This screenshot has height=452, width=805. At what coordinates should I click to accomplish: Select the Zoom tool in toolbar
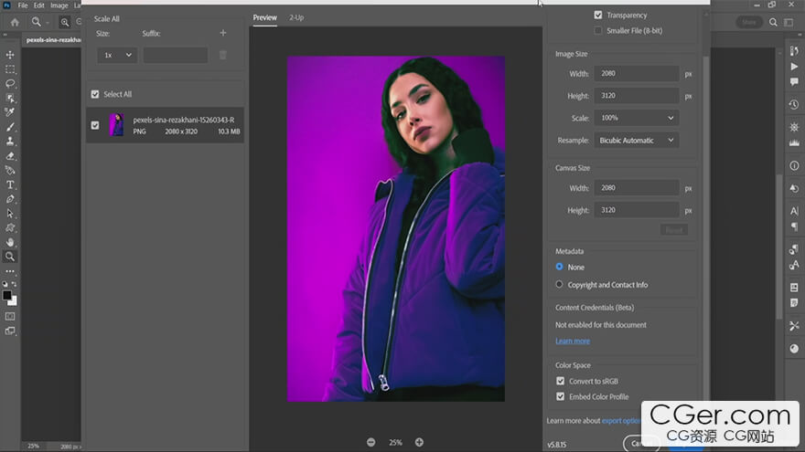click(x=10, y=257)
